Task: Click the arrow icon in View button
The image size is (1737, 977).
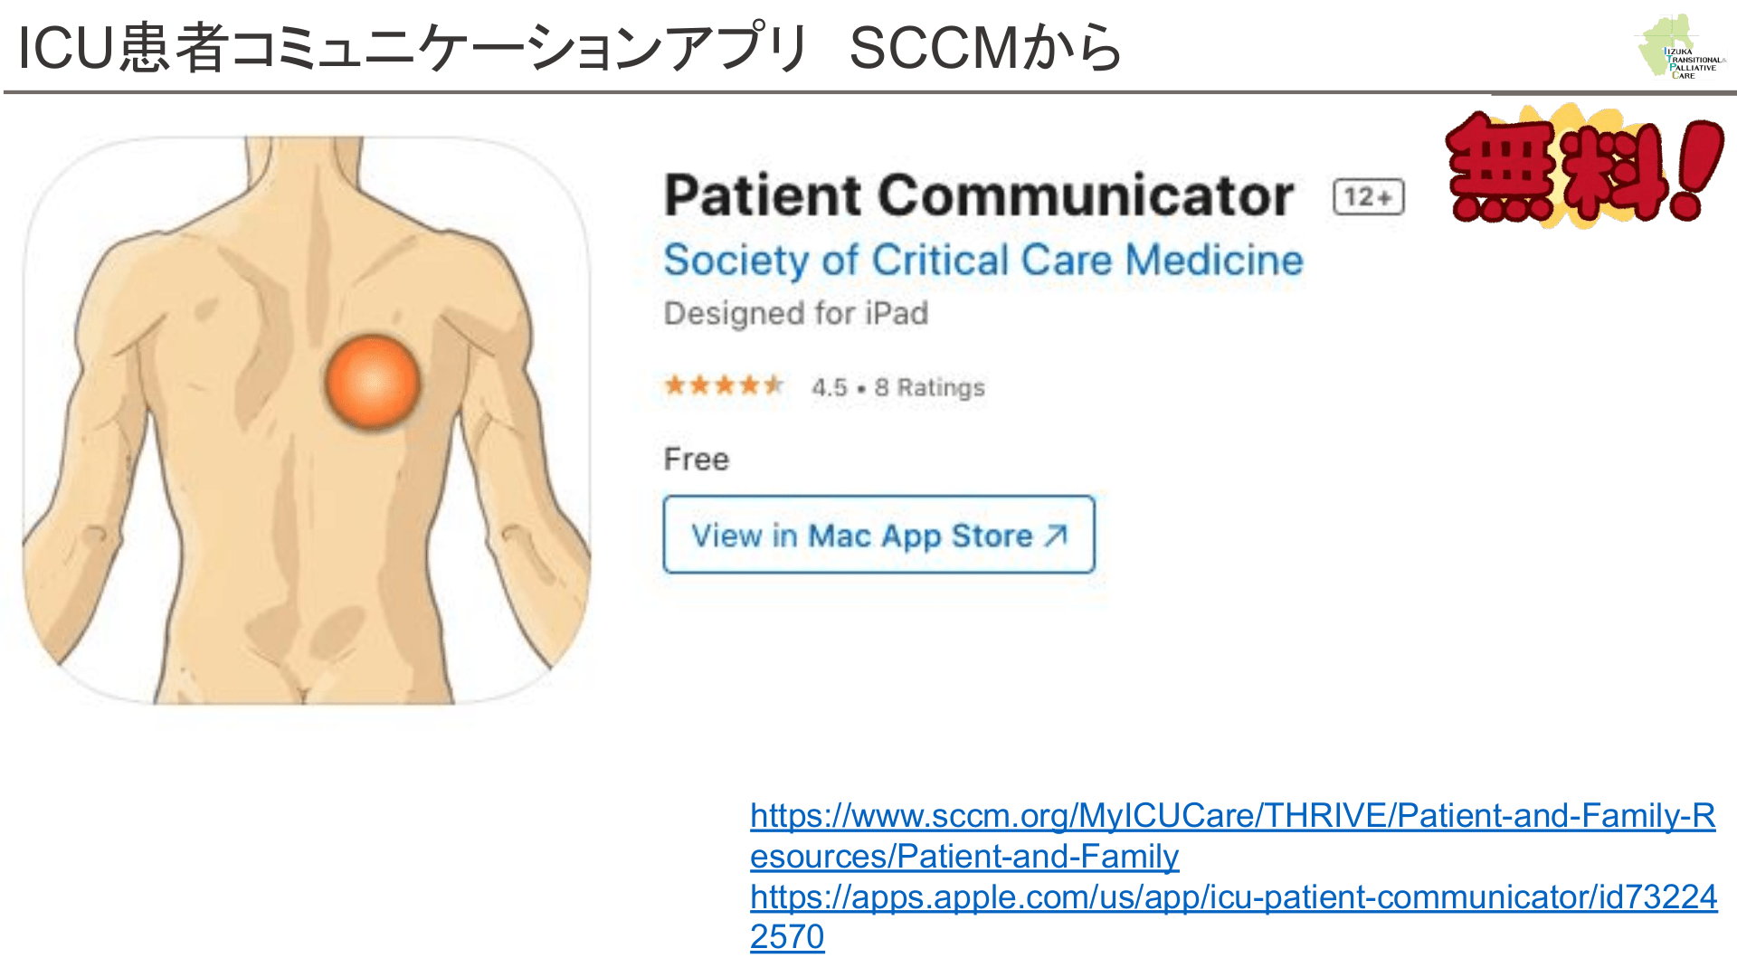Action: [x=1055, y=536]
